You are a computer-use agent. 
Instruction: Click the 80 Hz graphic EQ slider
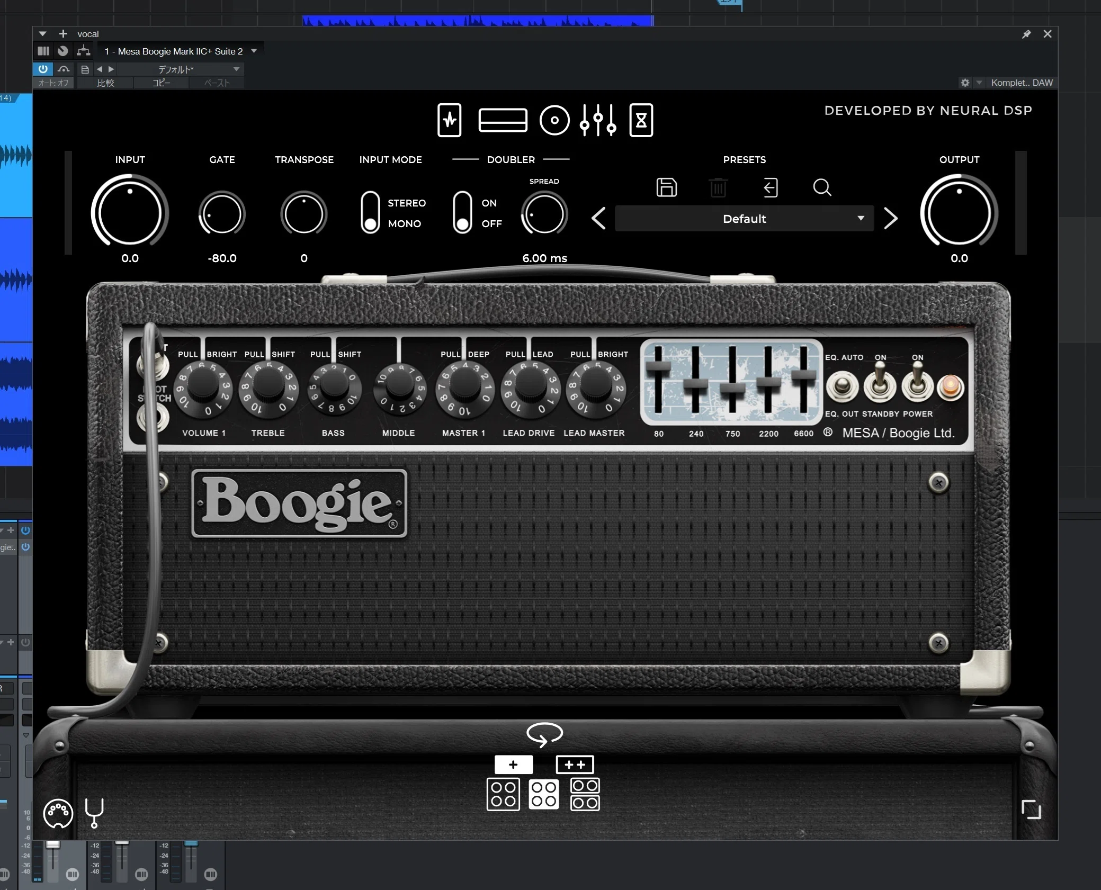click(658, 366)
